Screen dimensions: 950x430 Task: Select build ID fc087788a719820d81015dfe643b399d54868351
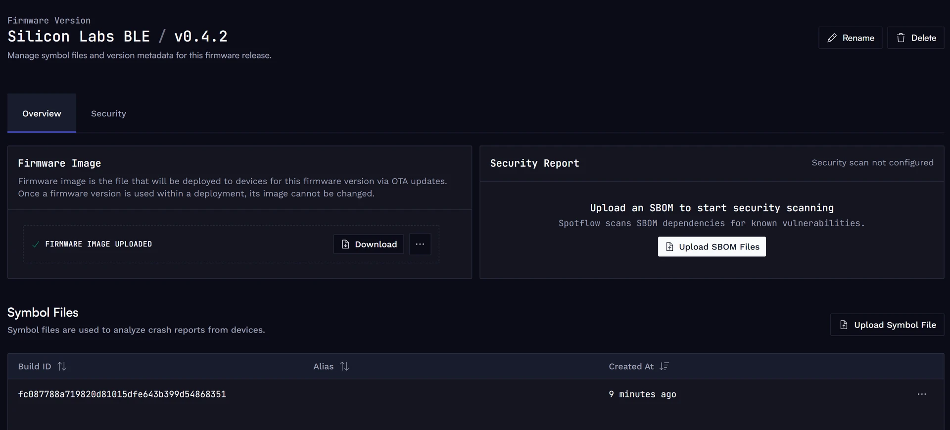[x=122, y=394]
